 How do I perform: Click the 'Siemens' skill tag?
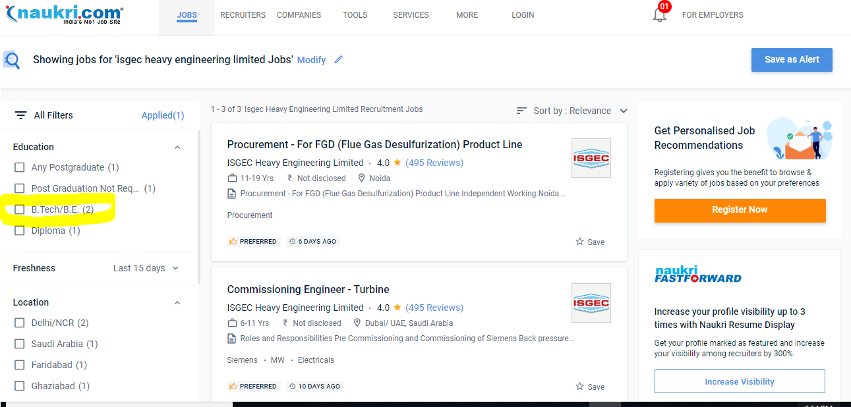coord(242,360)
